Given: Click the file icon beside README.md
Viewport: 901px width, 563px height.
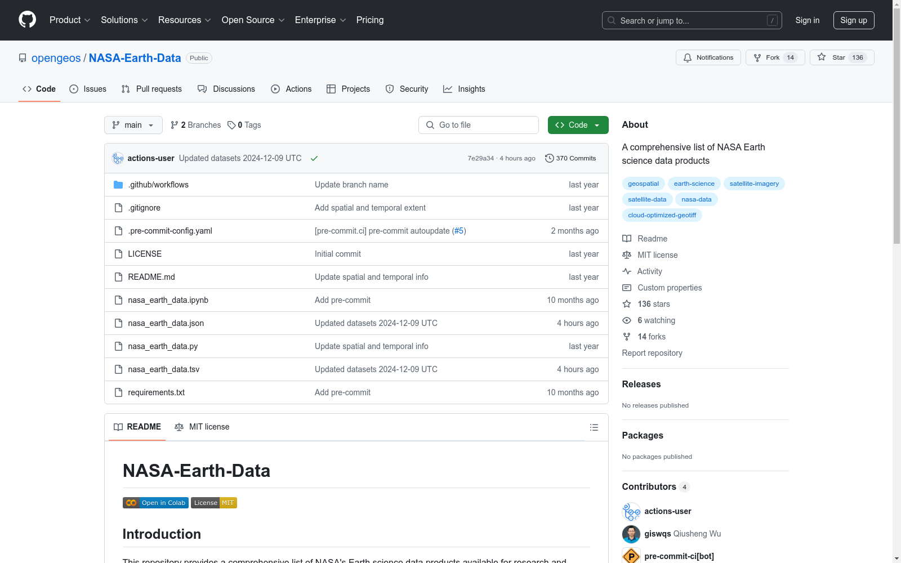Looking at the screenshot, I should tap(118, 277).
